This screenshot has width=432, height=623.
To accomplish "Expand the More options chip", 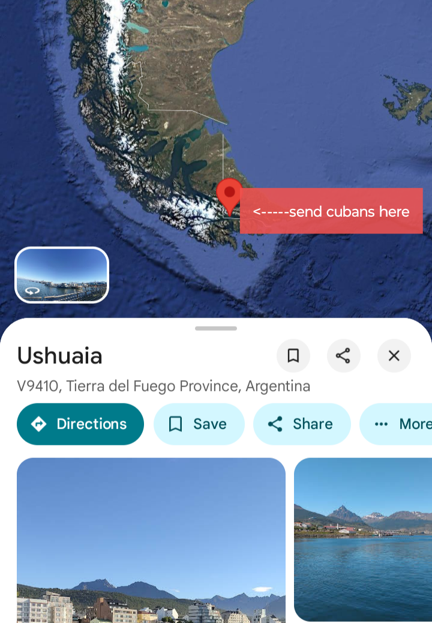I will (396, 424).
